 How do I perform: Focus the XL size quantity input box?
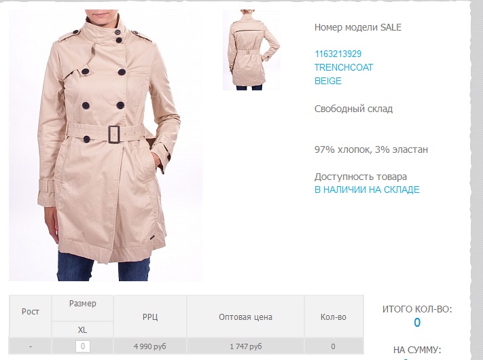pyautogui.click(x=83, y=346)
